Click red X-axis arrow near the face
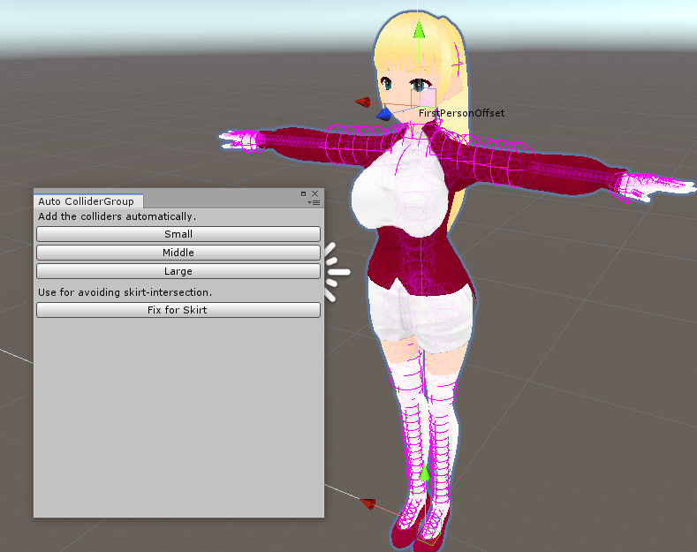Screen dimensions: 697x552 363,102
